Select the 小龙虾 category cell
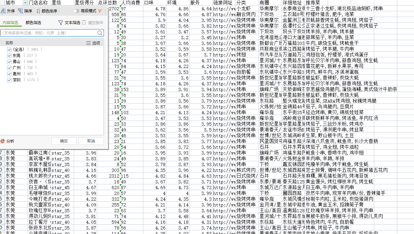 pos(247,9)
